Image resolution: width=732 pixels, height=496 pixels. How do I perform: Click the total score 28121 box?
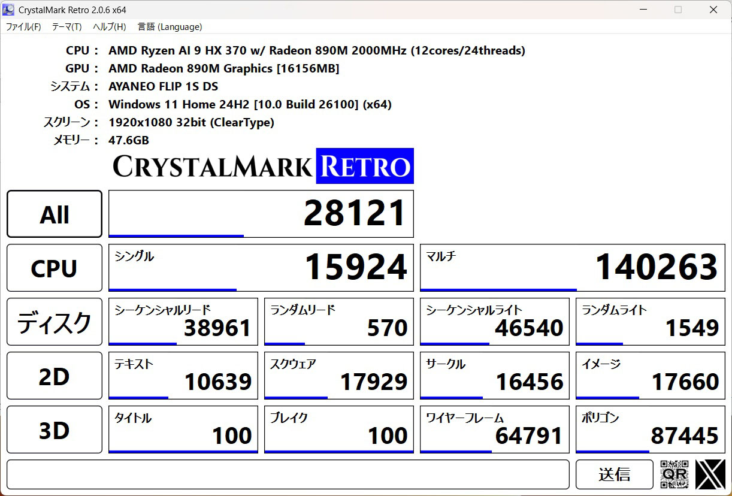[261, 214]
